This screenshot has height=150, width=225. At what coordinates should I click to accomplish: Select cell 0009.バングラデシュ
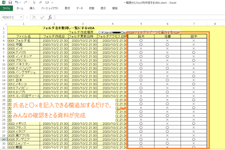(23, 72)
